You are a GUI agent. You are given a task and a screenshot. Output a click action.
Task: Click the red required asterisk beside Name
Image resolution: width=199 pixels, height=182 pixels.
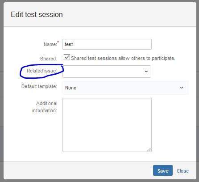click(58, 42)
